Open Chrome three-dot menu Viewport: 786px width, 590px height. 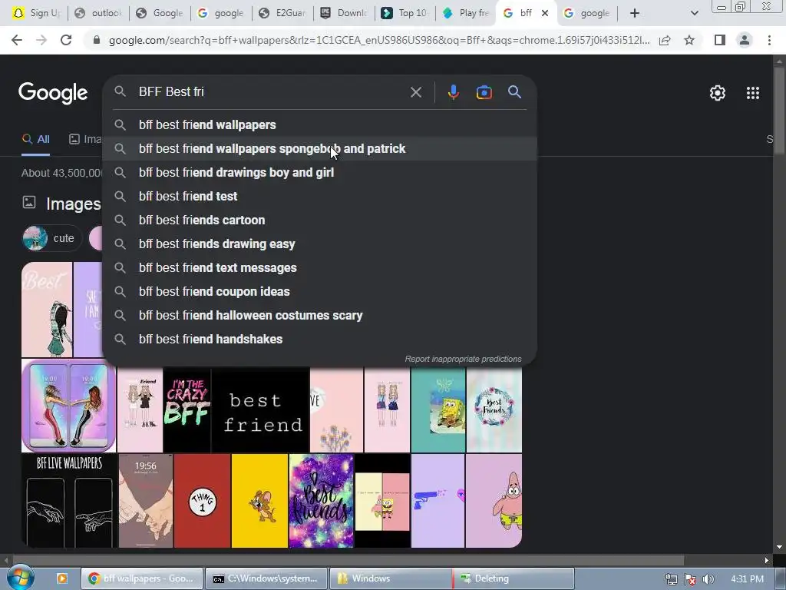(769, 40)
